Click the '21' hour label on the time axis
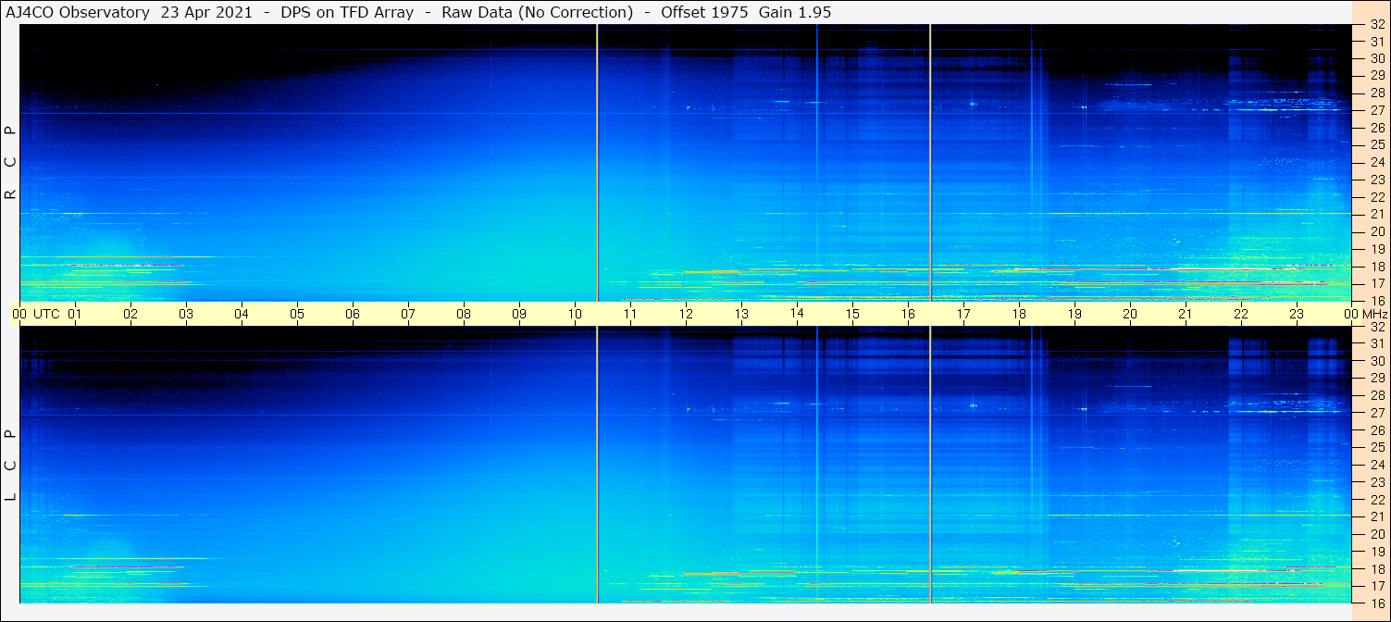Screen dimensions: 1391x622 [1186, 314]
